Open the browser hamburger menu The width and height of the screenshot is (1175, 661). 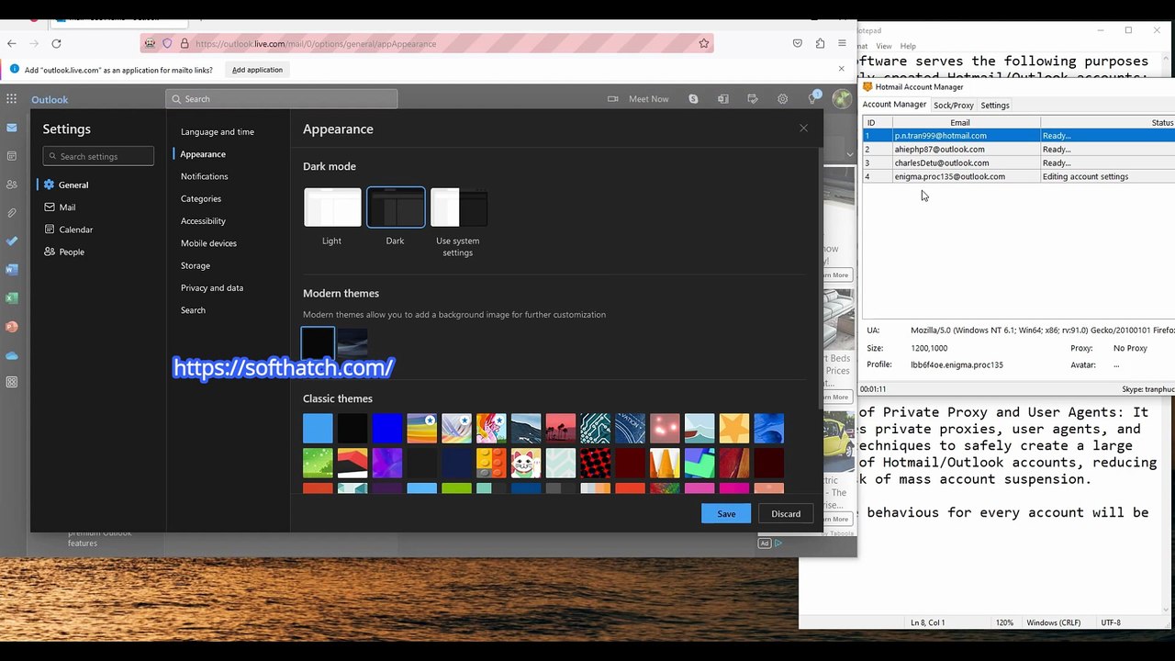click(x=842, y=43)
